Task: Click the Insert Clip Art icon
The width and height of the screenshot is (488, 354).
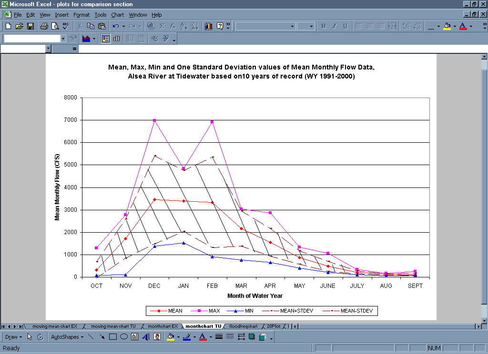Action: (x=157, y=337)
